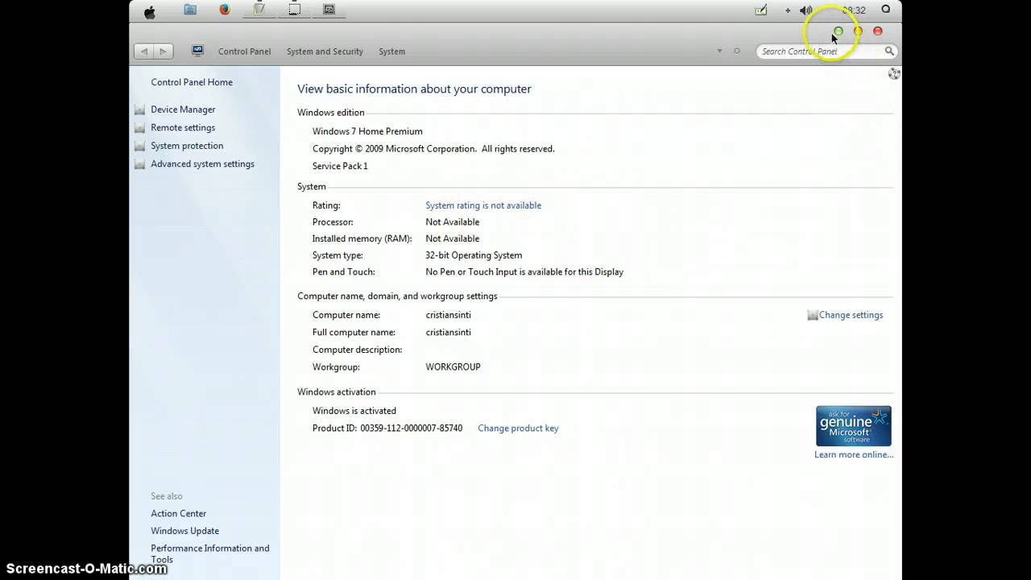Open System protection

coord(187,146)
